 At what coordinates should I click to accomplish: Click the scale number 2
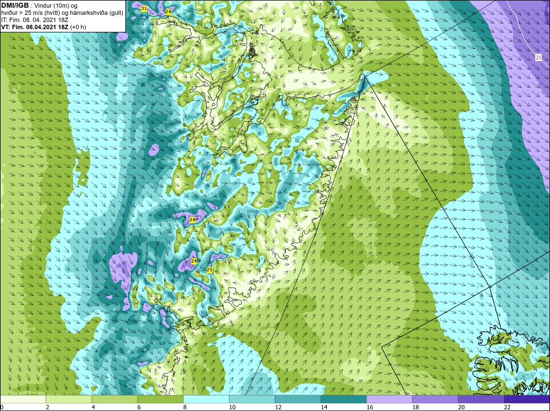point(47,407)
